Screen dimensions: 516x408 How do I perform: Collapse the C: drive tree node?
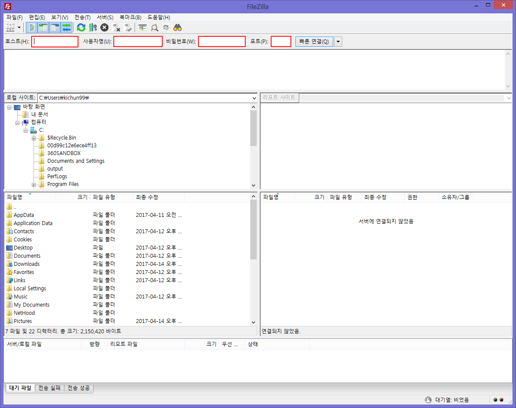[x=25, y=131]
